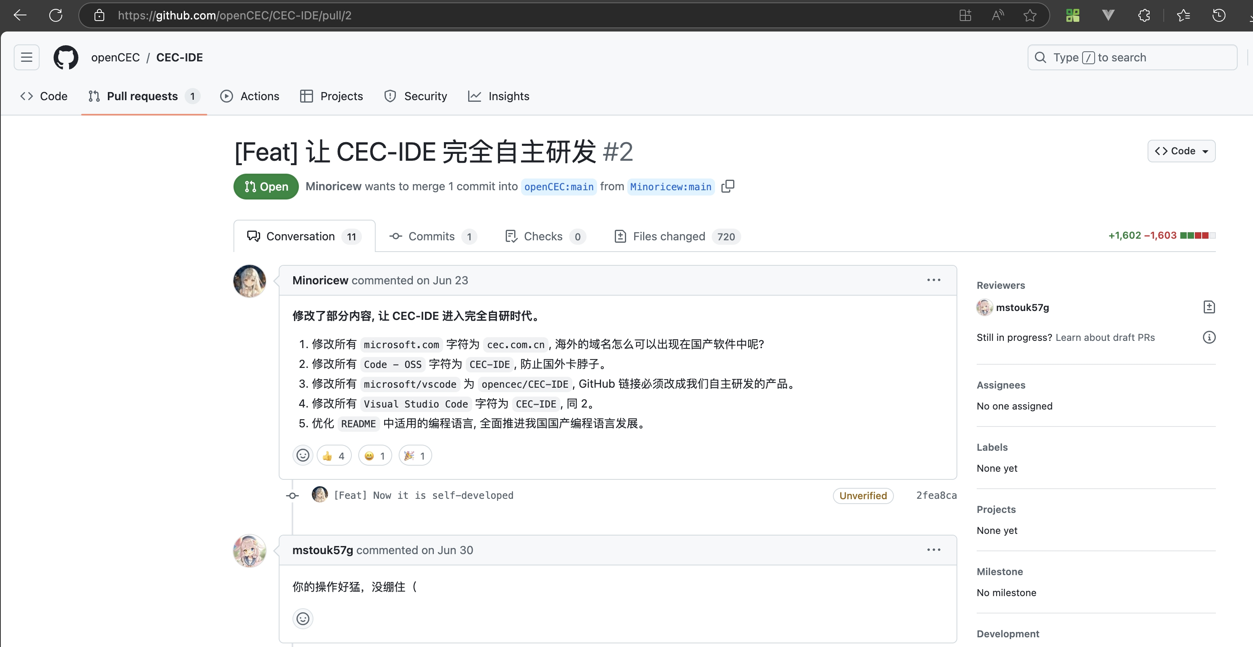Open the Favorites list icon
1253x647 pixels.
(x=1184, y=15)
